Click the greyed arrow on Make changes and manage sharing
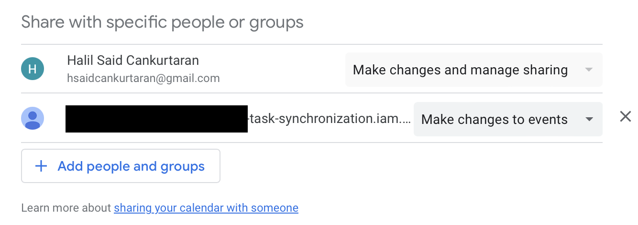The image size is (638, 225). point(589,70)
